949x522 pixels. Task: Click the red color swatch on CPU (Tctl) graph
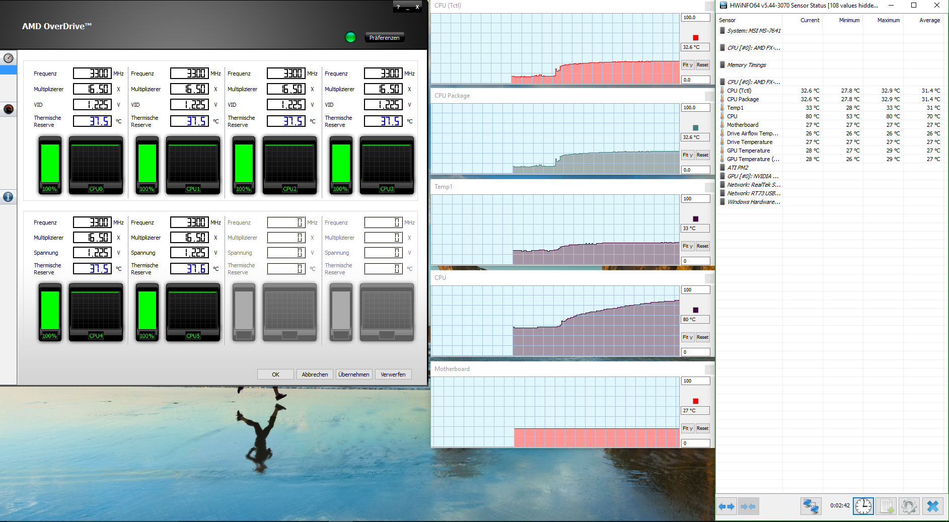pyautogui.click(x=696, y=38)
